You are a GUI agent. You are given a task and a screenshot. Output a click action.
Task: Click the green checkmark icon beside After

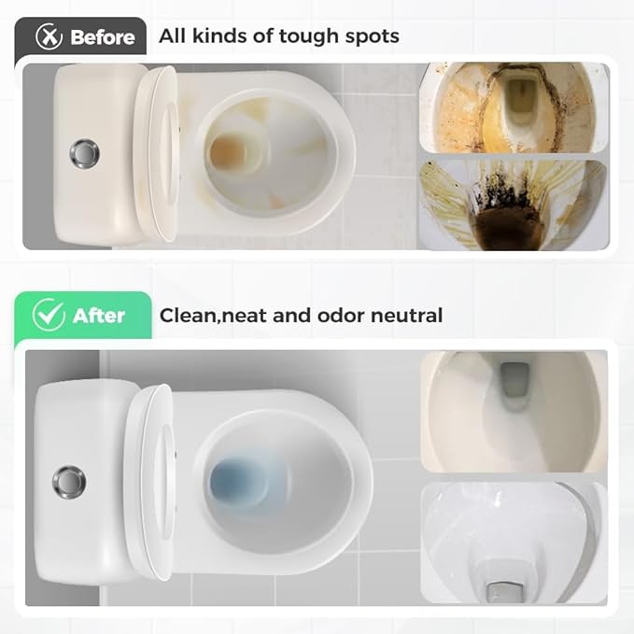click(x=49, y=315)
